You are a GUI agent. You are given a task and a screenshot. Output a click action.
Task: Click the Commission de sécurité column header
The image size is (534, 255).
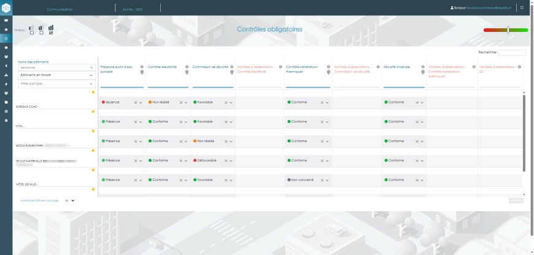(x=210, y=67)
